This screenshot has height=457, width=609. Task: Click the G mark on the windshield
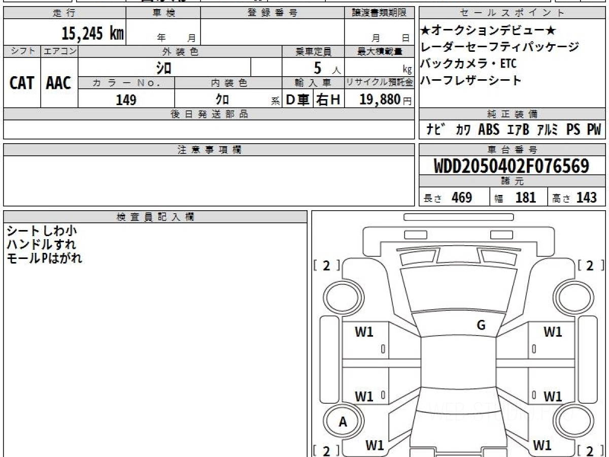click(481, 326)
